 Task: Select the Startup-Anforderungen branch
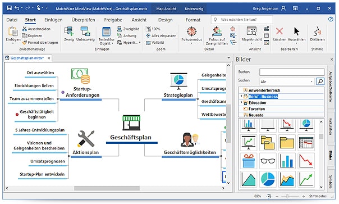(x=83, y=92)
